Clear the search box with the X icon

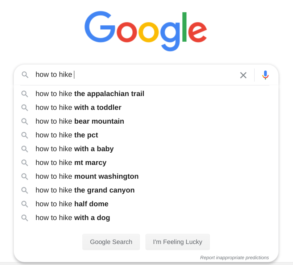click(x=243, y=75)
